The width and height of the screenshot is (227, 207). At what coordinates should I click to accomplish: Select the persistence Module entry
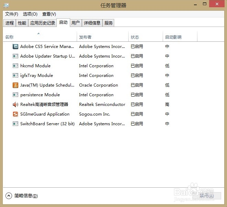coord(40,95)
